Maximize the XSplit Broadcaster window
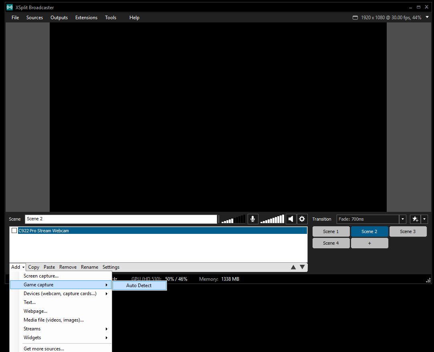Screen dimensions: 434x352 (x=418, y=8)
